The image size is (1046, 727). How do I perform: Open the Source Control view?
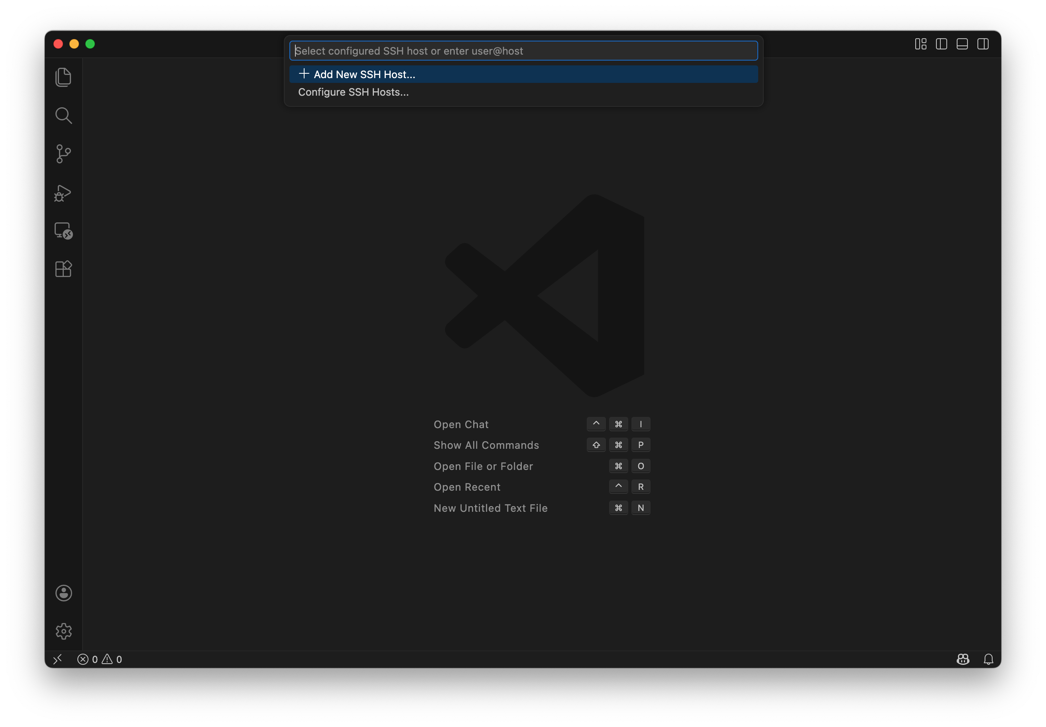(63, 154)
